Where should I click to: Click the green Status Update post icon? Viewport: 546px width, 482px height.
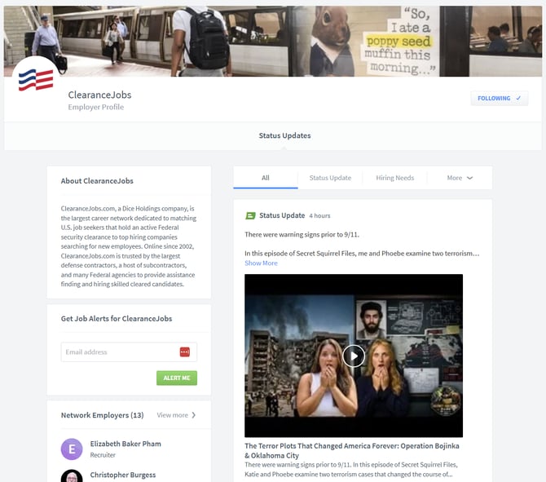tap(250, 216)
